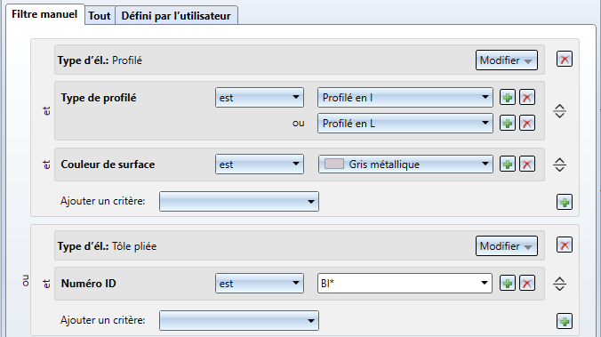
Task: Click green plus next to Tôle pliée's Ajouter un critère
Action: (565, 321)
